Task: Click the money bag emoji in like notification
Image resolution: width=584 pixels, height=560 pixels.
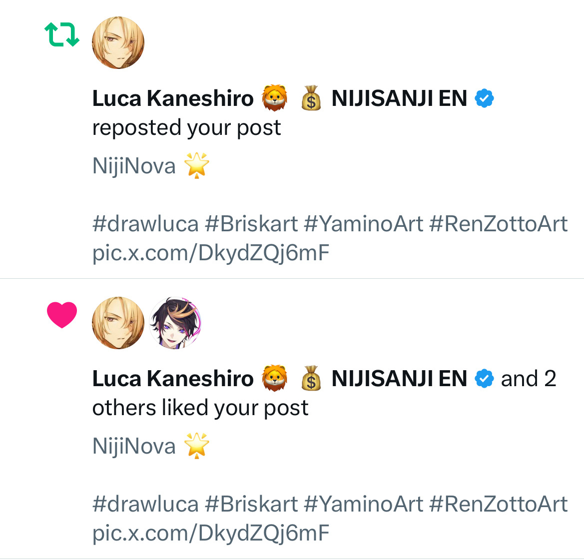Action: pyautogui.click(x=311, y=378)
